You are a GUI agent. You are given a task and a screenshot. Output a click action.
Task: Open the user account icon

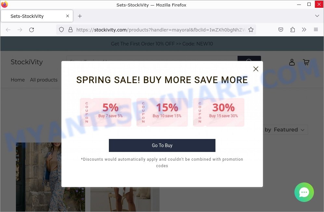tap(292, 62)
